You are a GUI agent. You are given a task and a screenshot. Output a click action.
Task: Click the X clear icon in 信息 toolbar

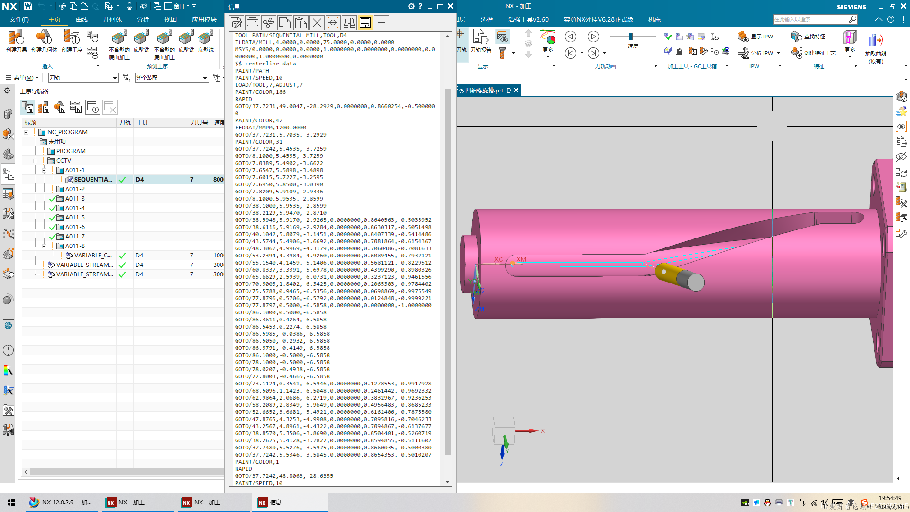317,23
